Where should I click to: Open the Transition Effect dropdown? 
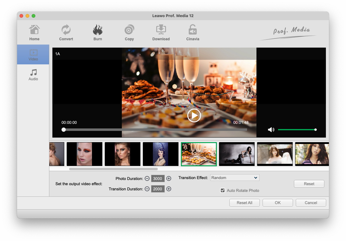[235, 178]
